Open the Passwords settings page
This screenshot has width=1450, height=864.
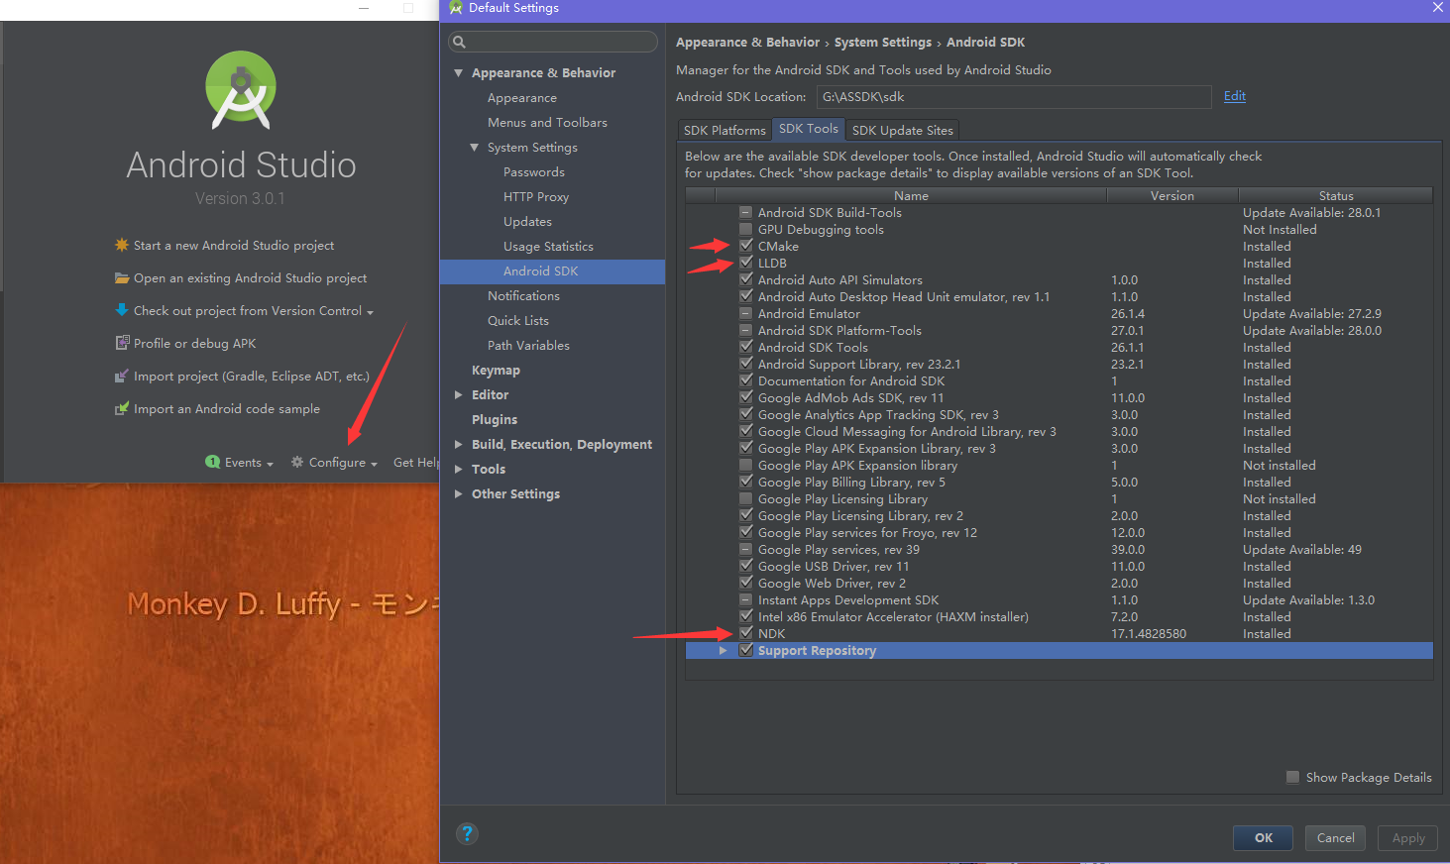coord(534,171)
